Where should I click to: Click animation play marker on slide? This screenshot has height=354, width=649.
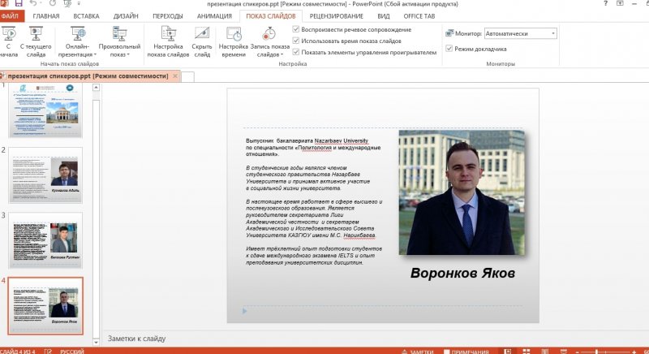(x=244, y=310)
